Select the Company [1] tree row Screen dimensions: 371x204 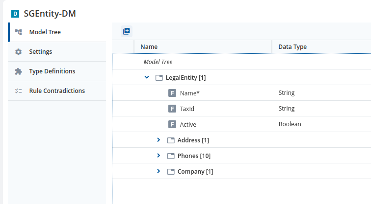coord(241,171)
